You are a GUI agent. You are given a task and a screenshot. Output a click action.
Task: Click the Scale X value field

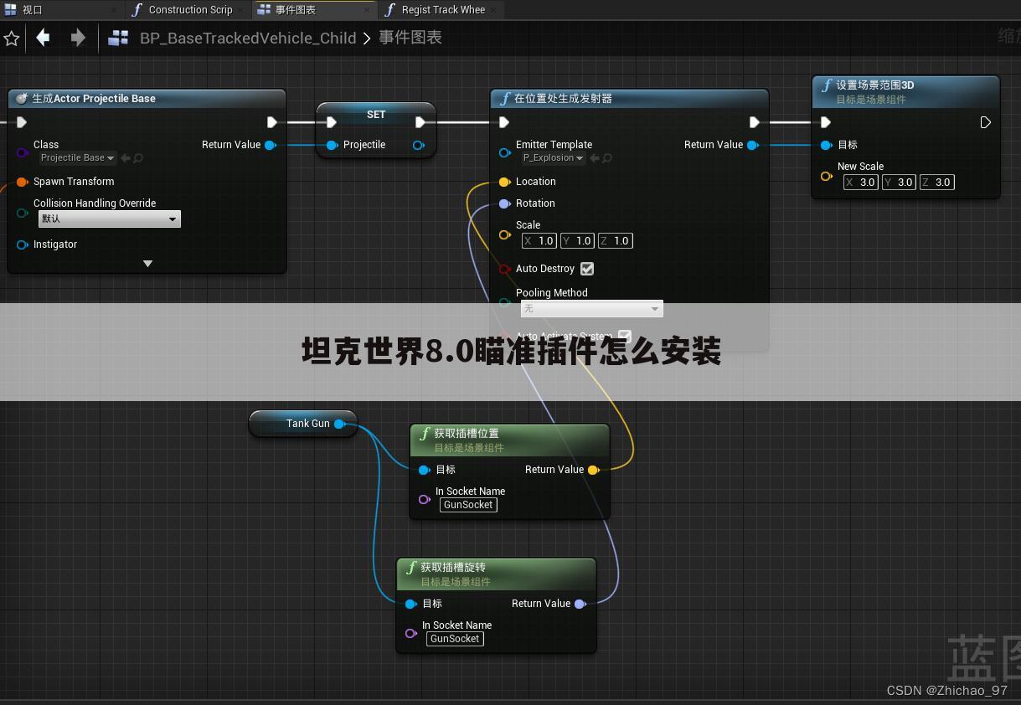click(x=539, y=241)
